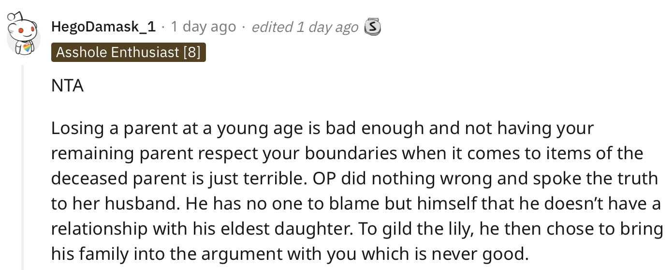Click the line starting 'to her husband'

click(356, 204)
